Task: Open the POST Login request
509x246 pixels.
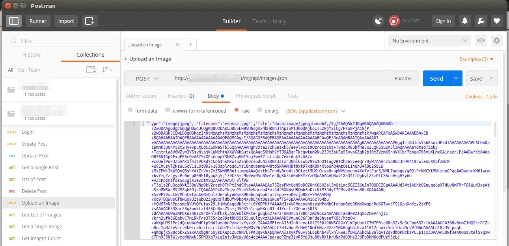Action: [58, 132]
